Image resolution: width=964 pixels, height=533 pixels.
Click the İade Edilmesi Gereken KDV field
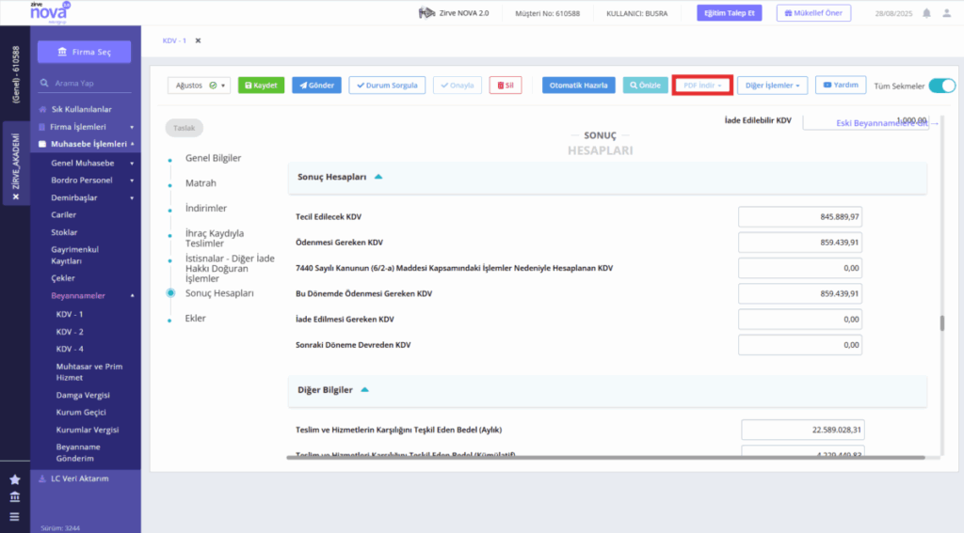pyautogui.click(x=800, y=320)
